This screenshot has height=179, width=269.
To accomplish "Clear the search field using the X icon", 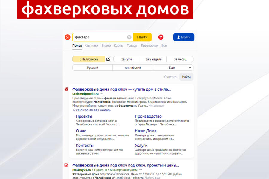I will [x=129, y=37].
